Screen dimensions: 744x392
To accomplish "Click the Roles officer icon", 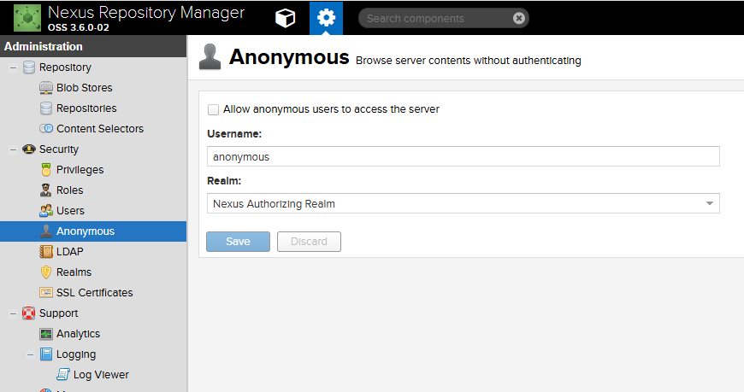I will 46,190.
